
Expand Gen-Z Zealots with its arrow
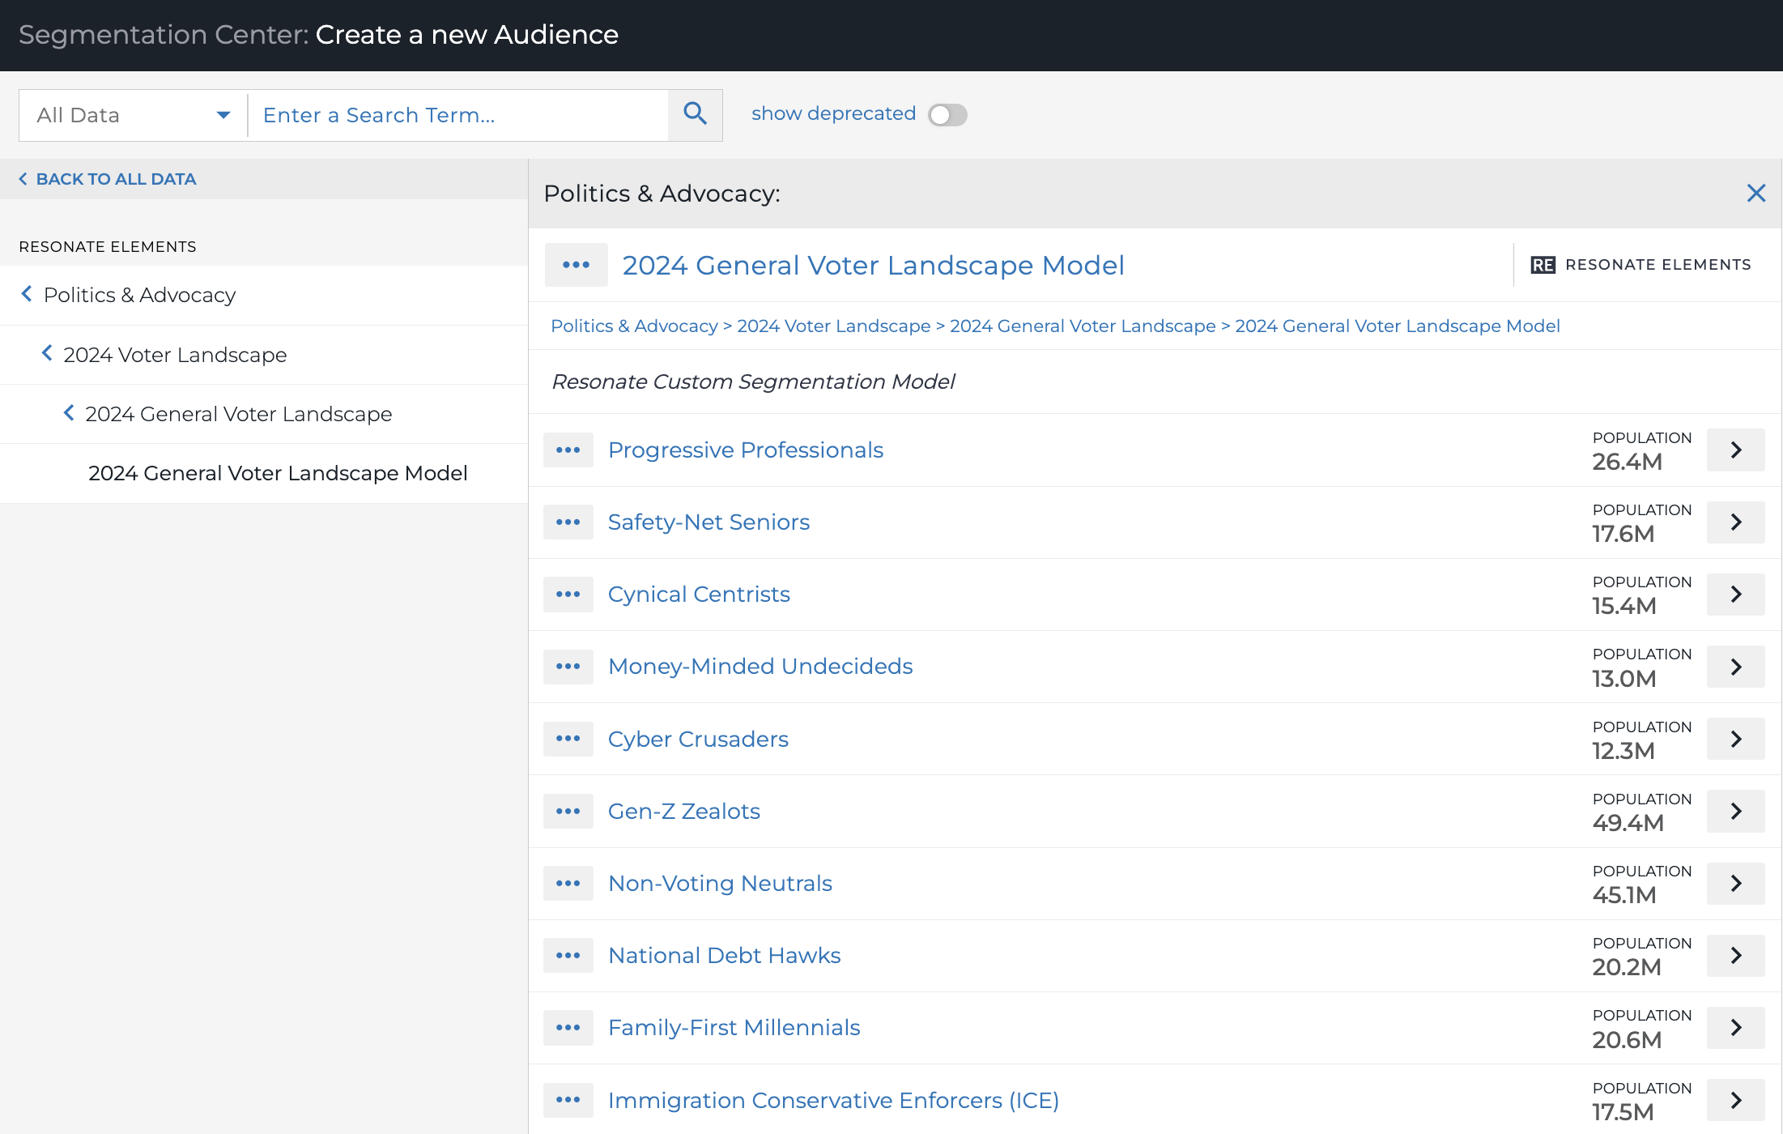tap(1735, 811)
